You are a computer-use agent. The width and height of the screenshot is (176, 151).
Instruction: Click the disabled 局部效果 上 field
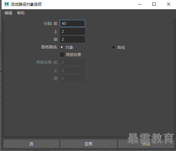pos(73,70)
